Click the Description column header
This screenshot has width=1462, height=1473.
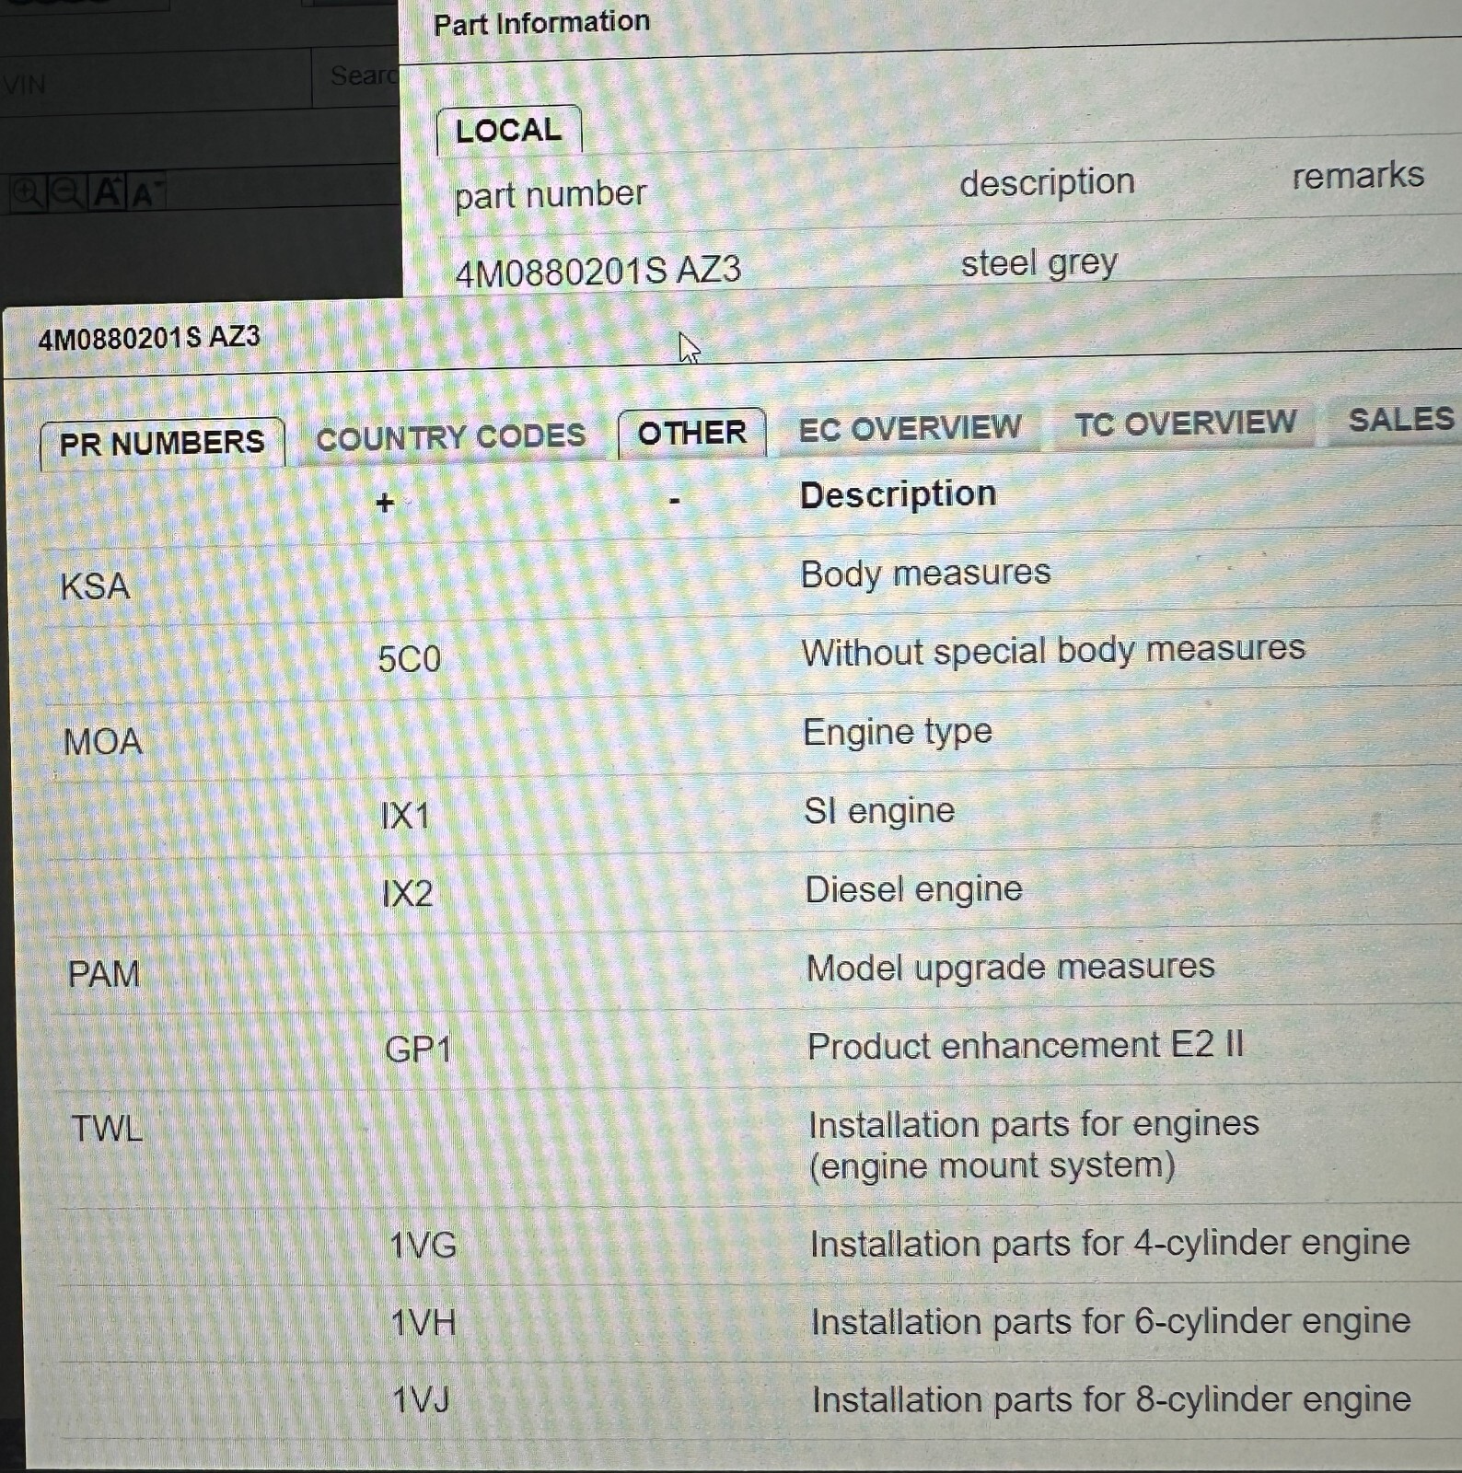coord(898,494)
